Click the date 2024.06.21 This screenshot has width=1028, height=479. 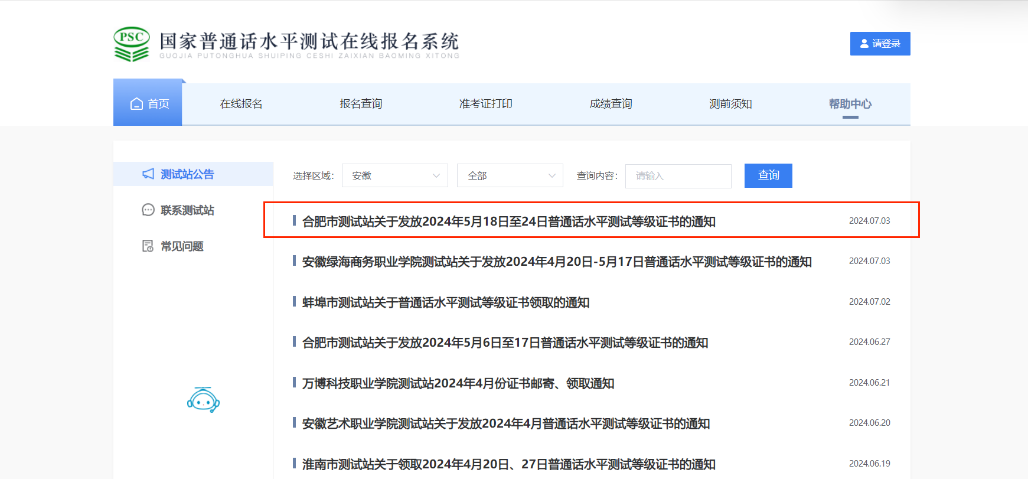869,383
